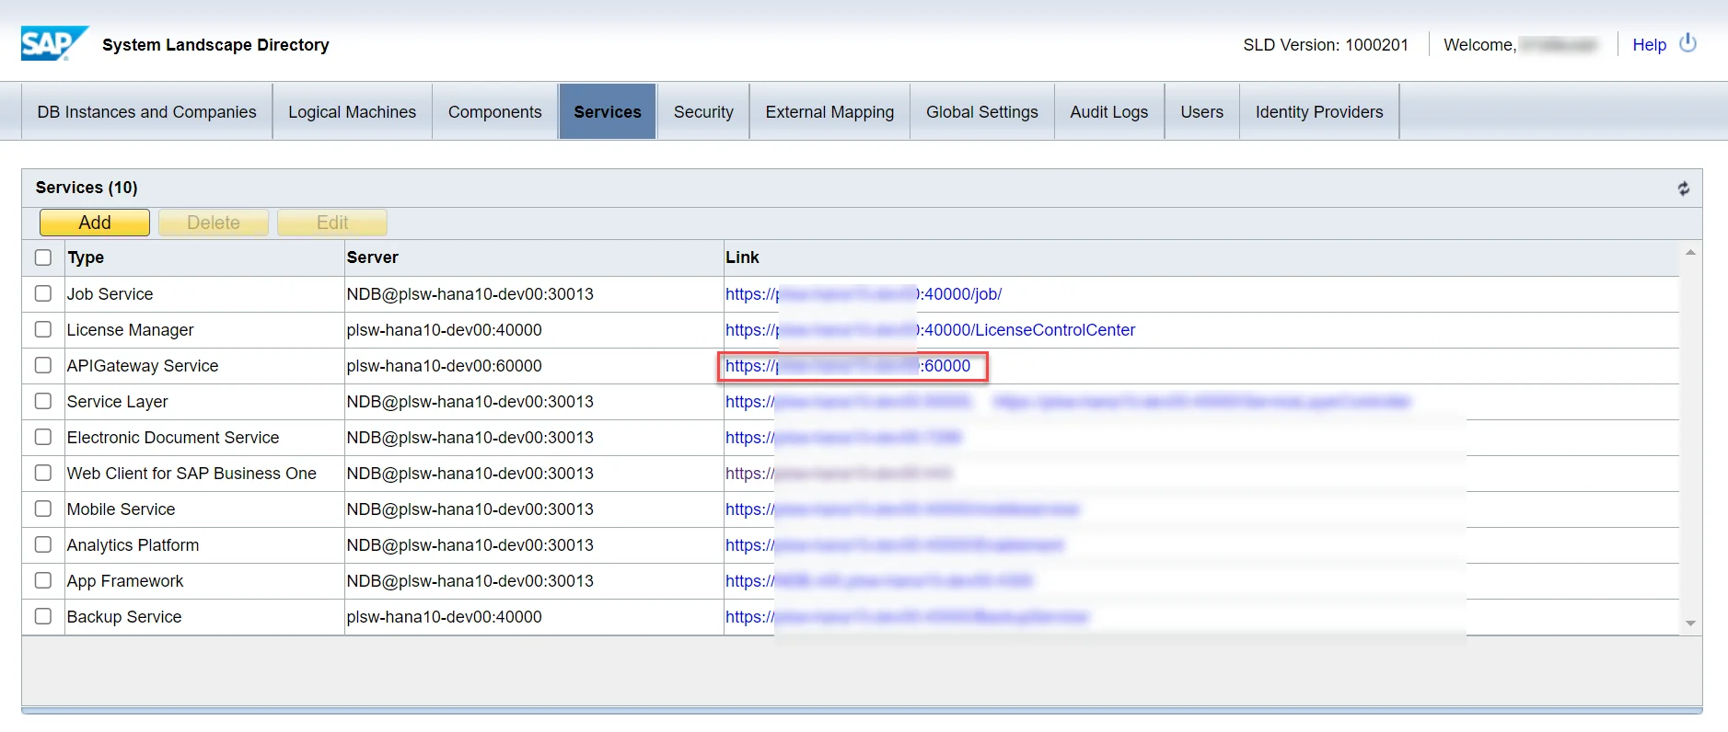
Task: Tick the Backup Service checkbox
Action: (x=43, y=616)
